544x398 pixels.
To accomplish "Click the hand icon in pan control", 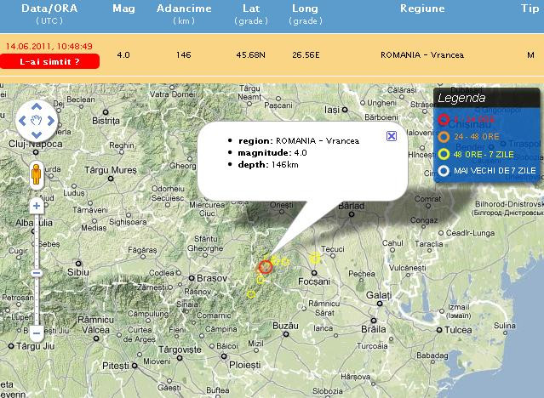I will [37, 121].
